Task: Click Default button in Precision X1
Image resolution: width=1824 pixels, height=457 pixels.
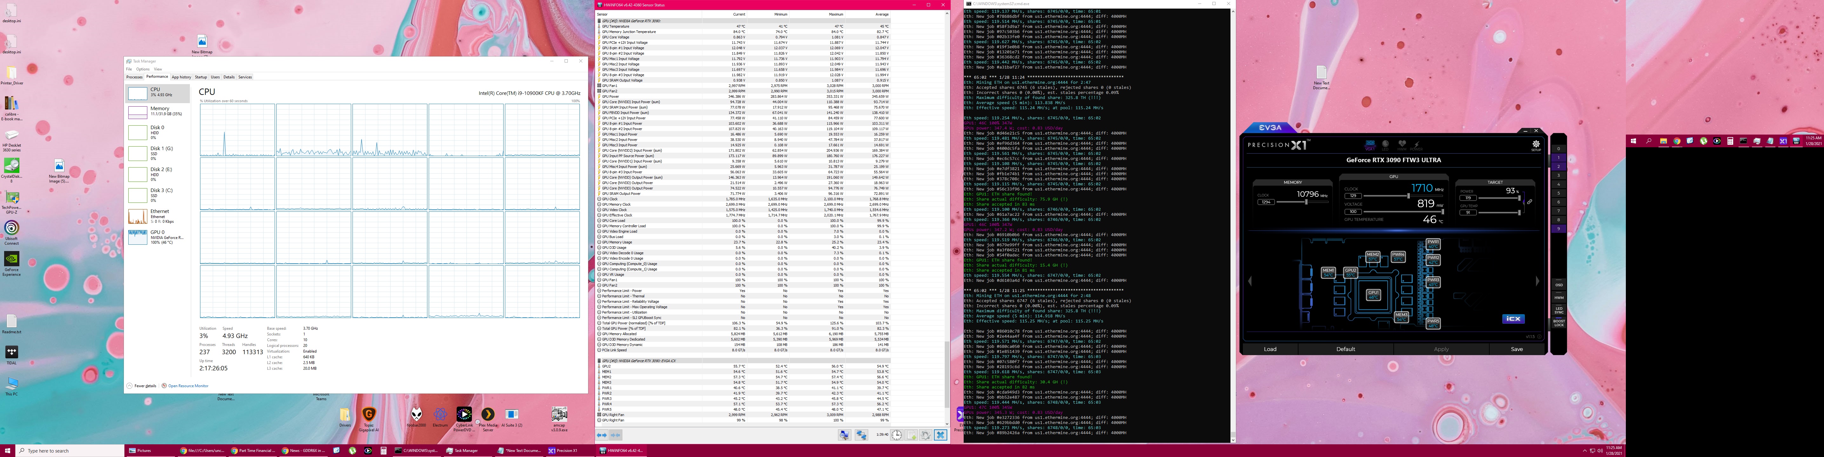Action: [x=1345, y=349]
